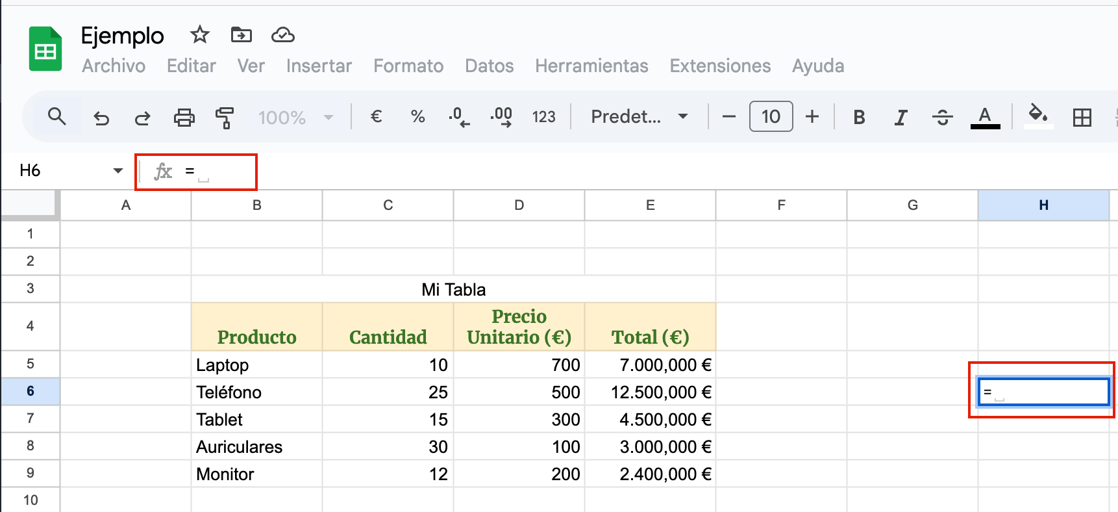Increase font size with plus
The height and width of the screenshot is (512, 1118).
click(812, 117)
